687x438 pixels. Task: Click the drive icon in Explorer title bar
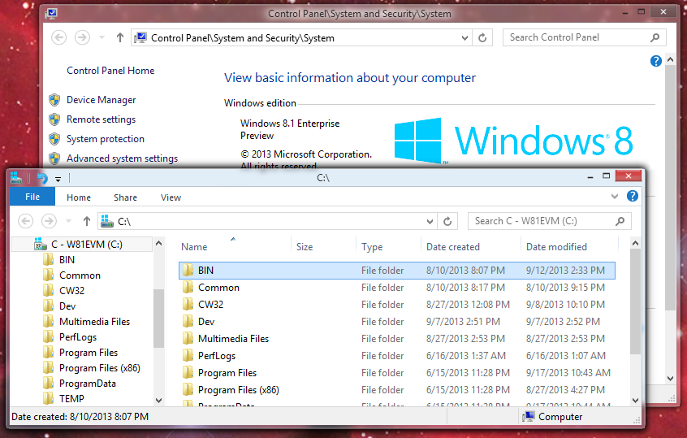coord(16,178)
